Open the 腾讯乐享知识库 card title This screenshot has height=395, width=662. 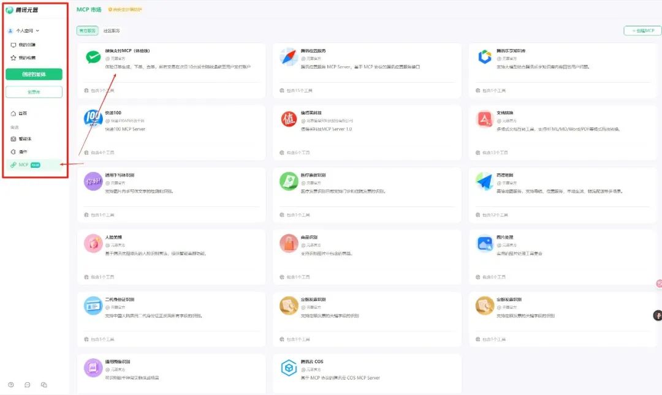pyautogui.click(x=511, y=51)
